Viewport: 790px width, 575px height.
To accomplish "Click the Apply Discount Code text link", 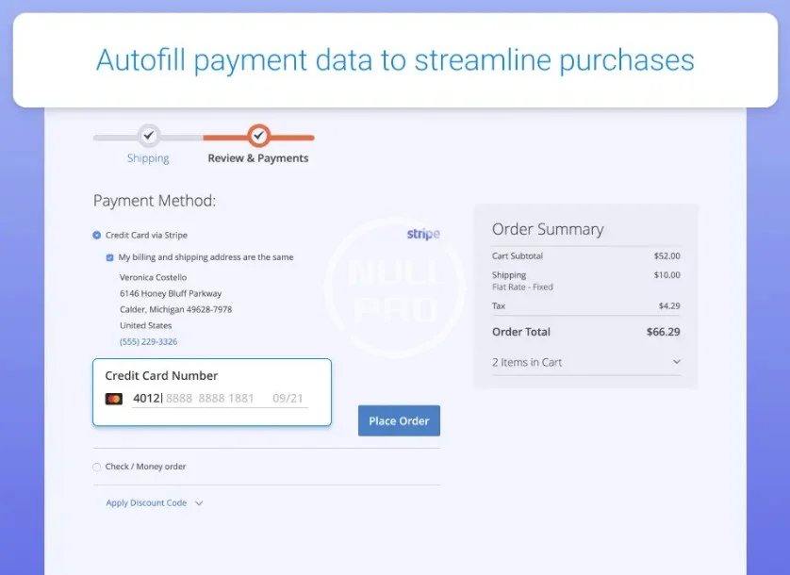I will click(x=146, y=503).
